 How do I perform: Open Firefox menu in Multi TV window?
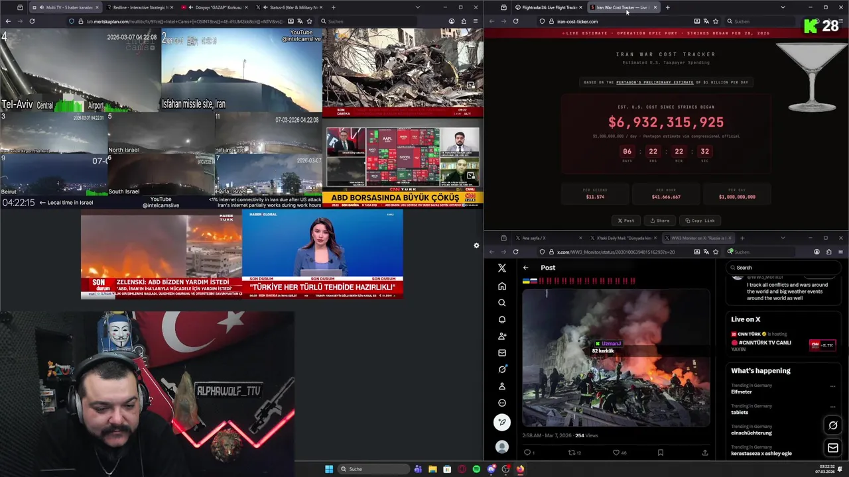point(475,21)
